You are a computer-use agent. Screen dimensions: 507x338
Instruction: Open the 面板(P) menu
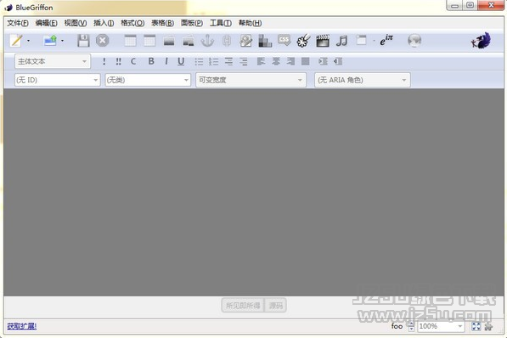192,23
